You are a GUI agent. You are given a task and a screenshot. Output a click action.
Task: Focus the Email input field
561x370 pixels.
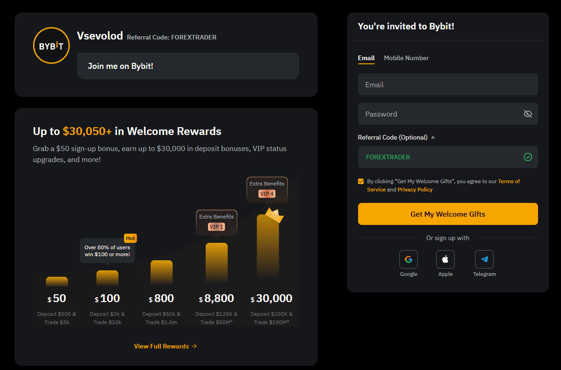[x=448, y=84]
